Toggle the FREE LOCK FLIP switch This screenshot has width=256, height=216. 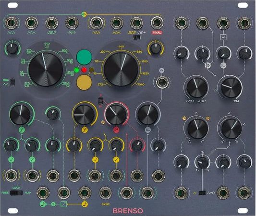16,193
